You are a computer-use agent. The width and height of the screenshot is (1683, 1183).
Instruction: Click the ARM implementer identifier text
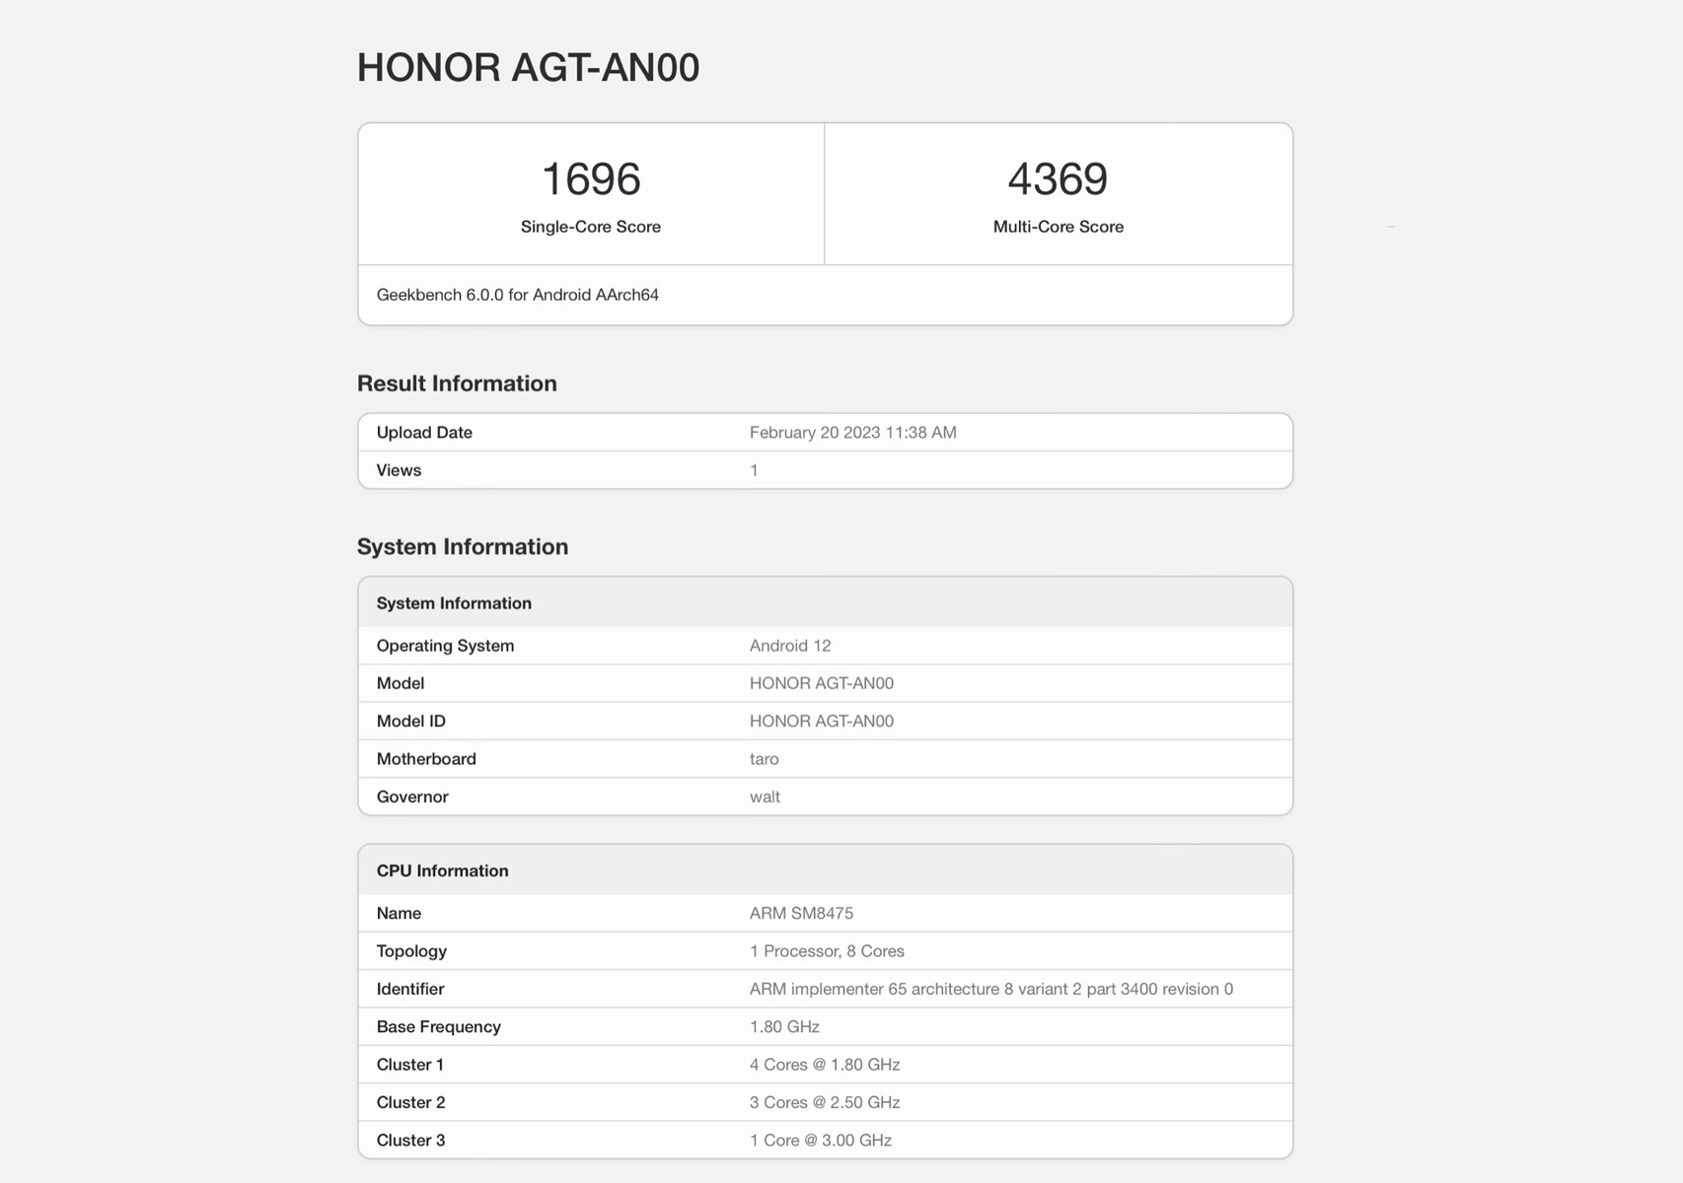tap(990, 989)
